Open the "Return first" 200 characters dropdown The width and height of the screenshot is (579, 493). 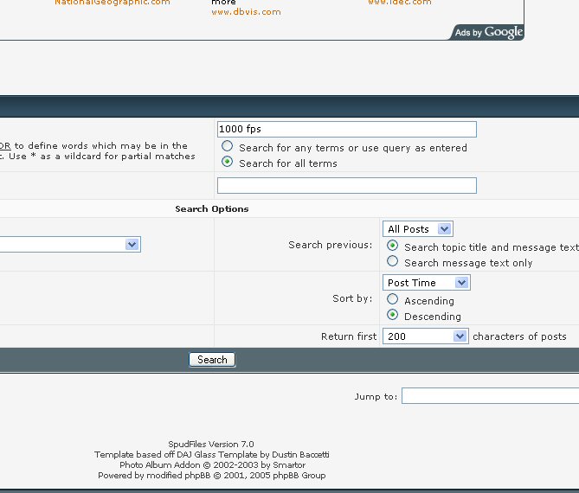click(x=425, y=336)
